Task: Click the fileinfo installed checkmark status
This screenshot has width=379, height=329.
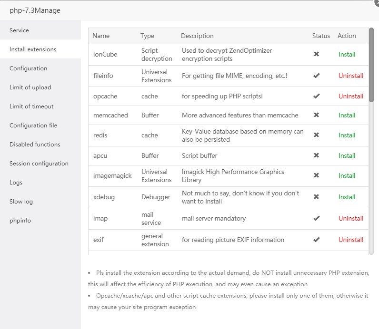Action: [x=316, y=76]
